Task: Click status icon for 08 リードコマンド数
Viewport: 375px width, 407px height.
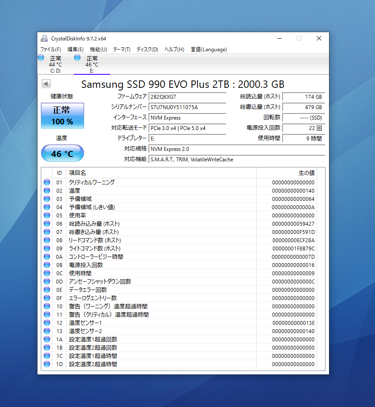Action: point(47,240)
